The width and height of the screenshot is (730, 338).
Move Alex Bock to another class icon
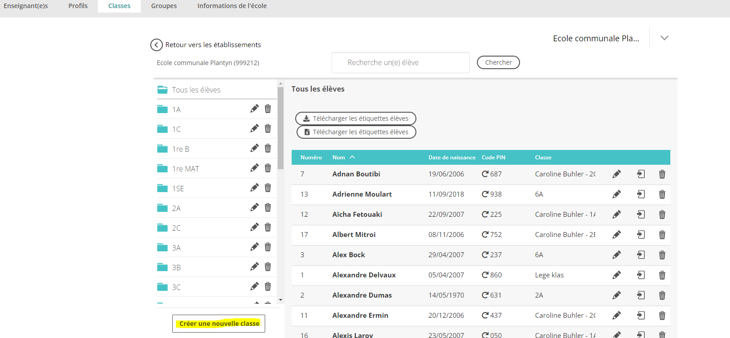pos(641,255)
